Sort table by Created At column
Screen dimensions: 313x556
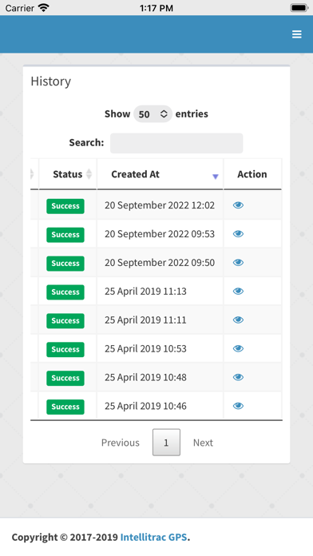tap(160, 174)
